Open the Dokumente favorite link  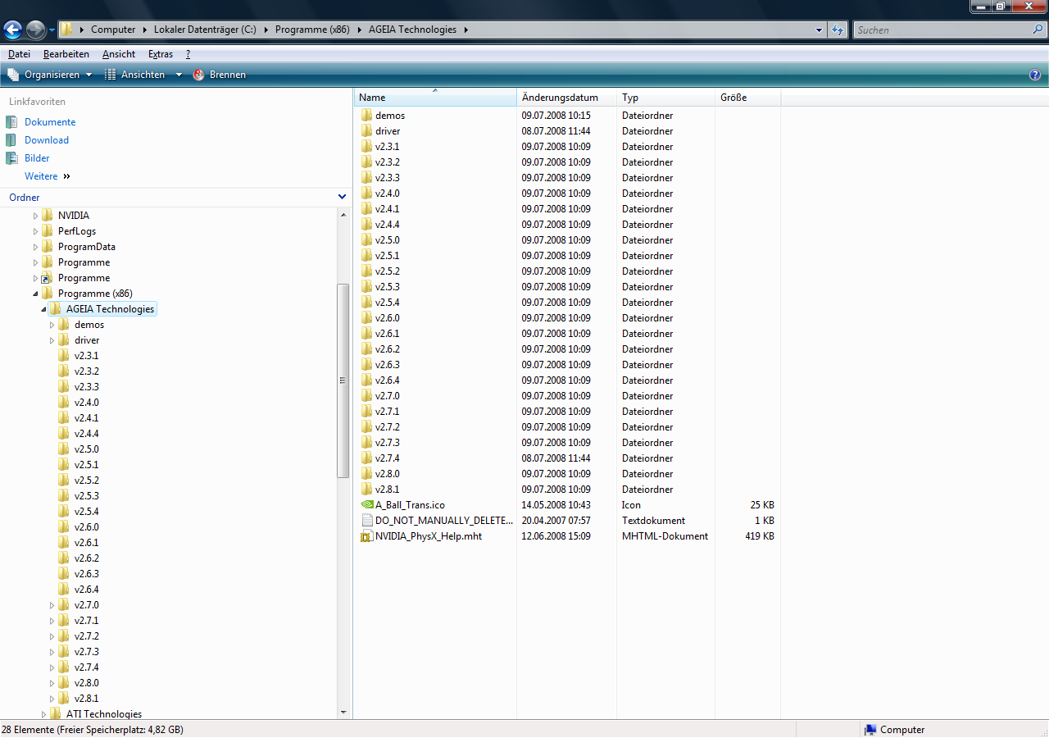click(50, 122)
